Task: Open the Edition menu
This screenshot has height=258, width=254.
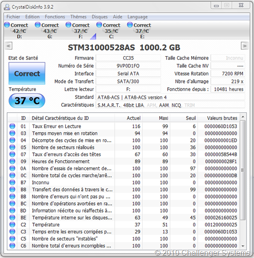Action: 32,17
